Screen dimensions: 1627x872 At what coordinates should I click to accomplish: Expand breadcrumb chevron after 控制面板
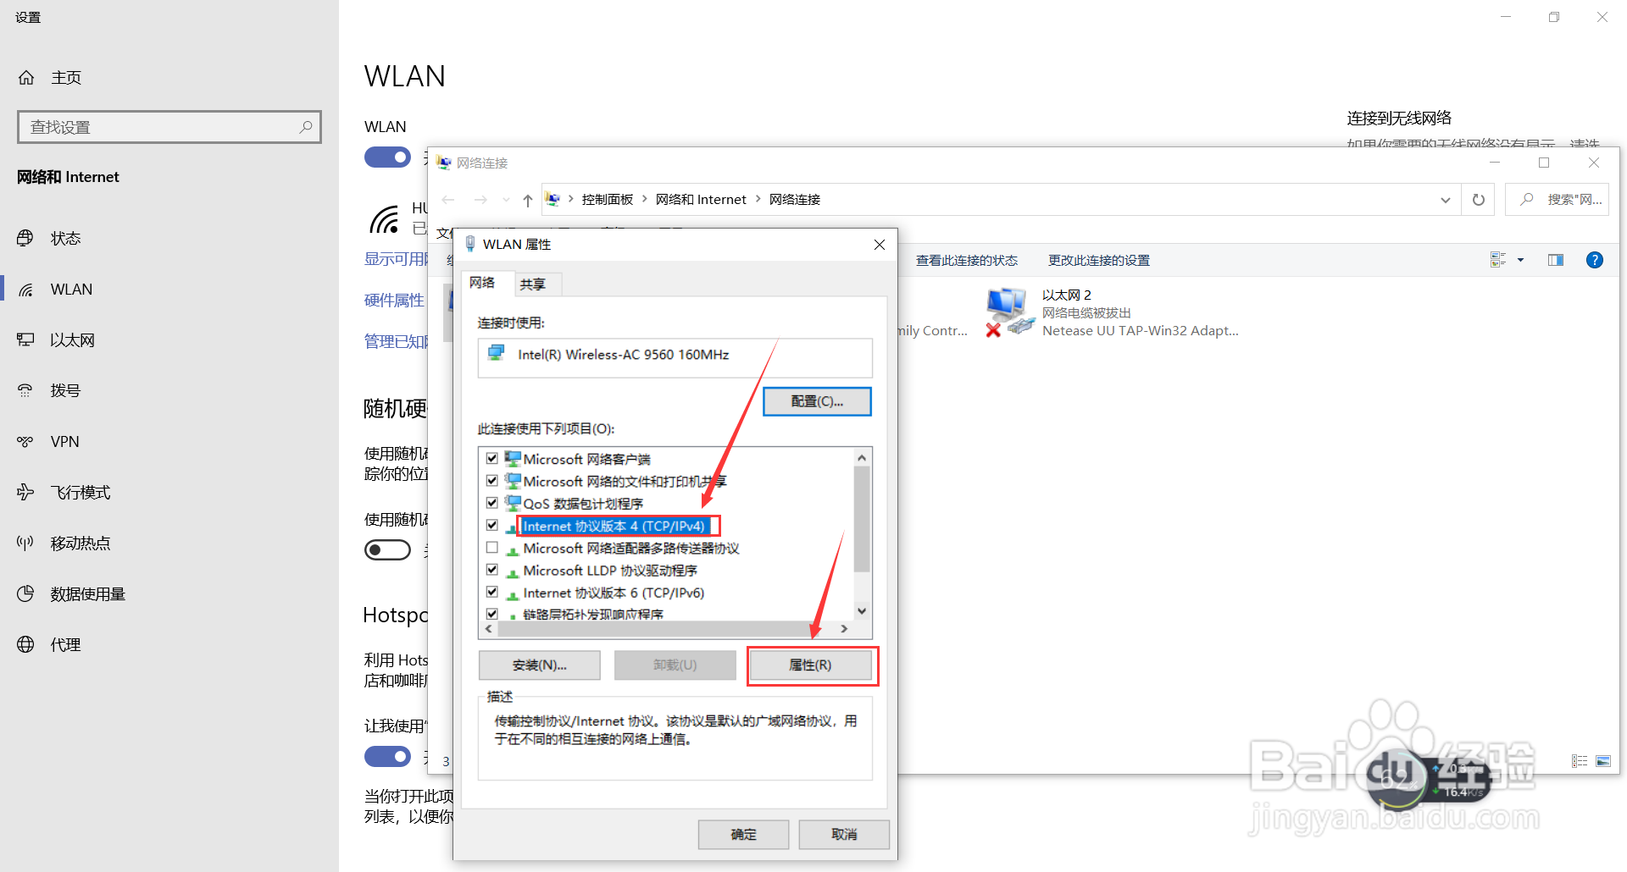coord(644,200)
